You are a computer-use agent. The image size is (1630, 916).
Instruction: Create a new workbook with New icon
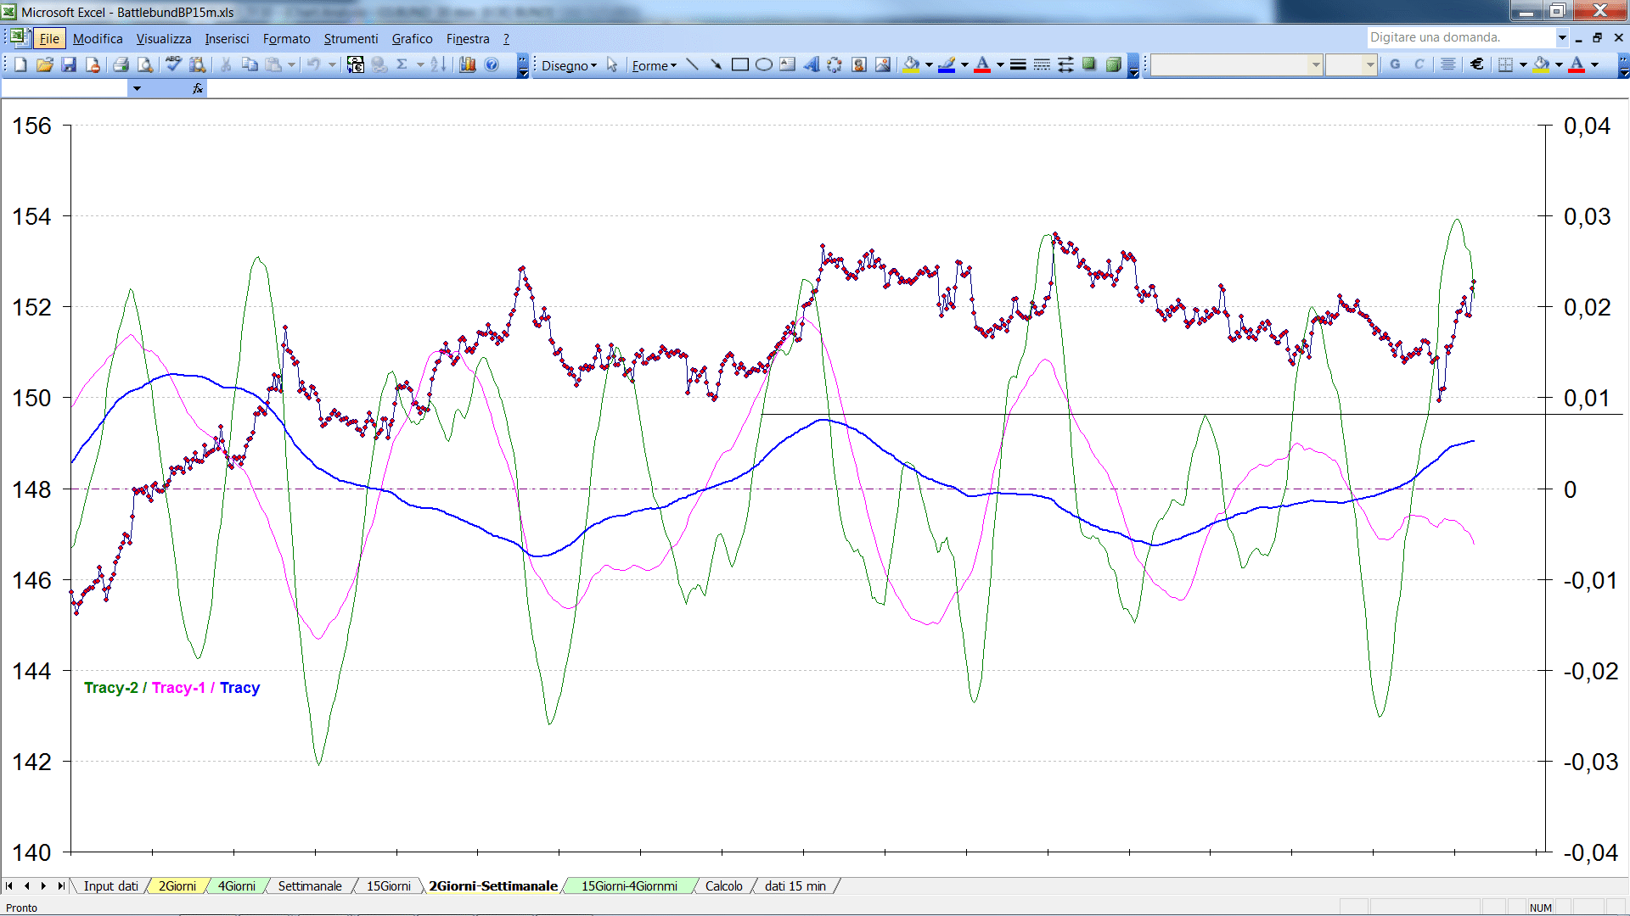point(21,64)
